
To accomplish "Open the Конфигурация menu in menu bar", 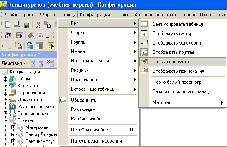I will 95,15.
